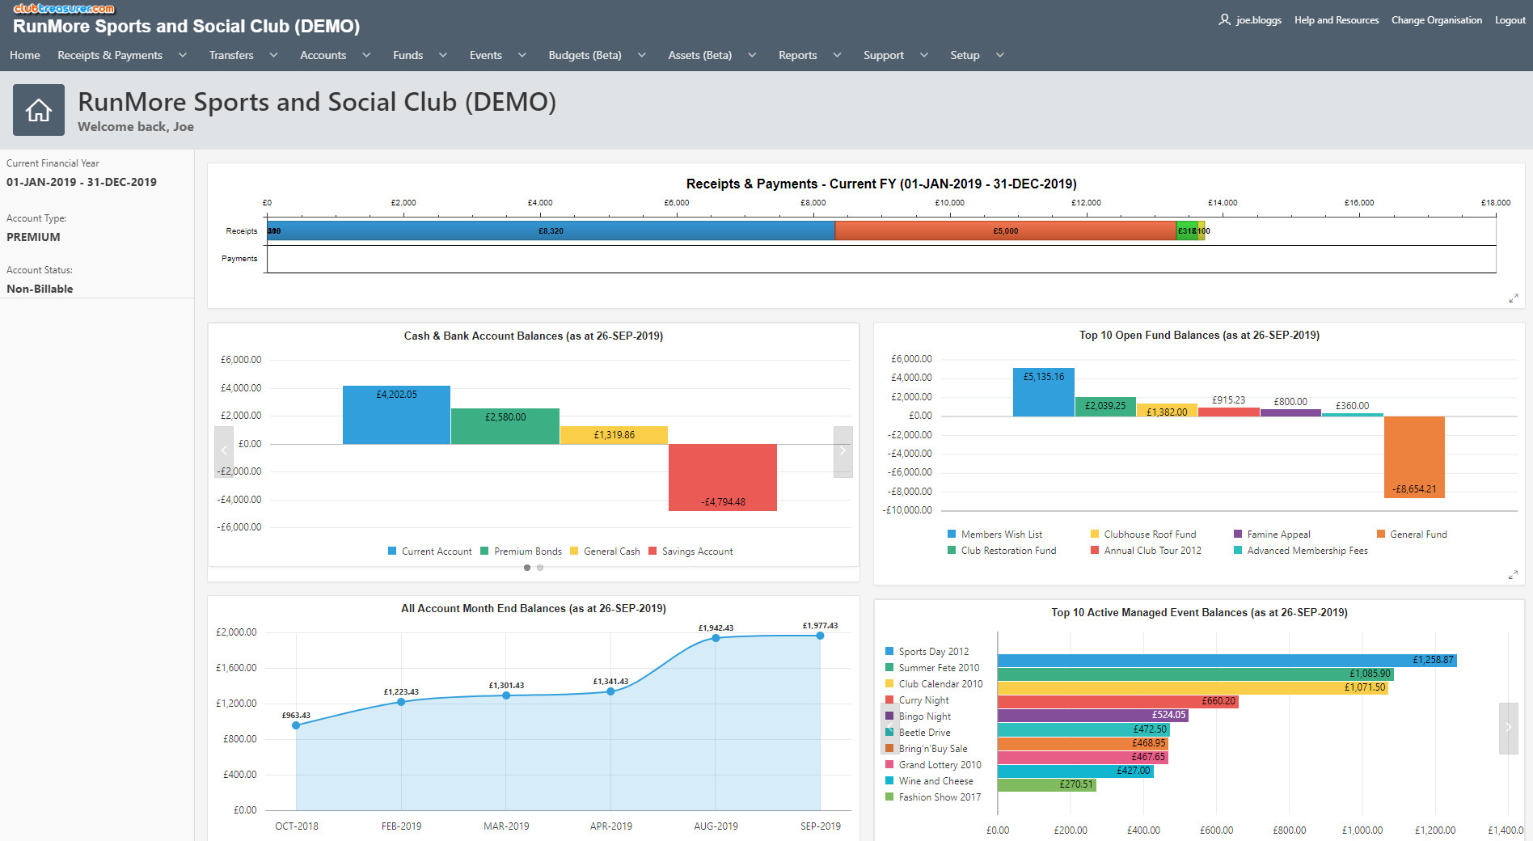
Task: Click the orange -£8,654.21 General Fund bar
Action: 1414,457
